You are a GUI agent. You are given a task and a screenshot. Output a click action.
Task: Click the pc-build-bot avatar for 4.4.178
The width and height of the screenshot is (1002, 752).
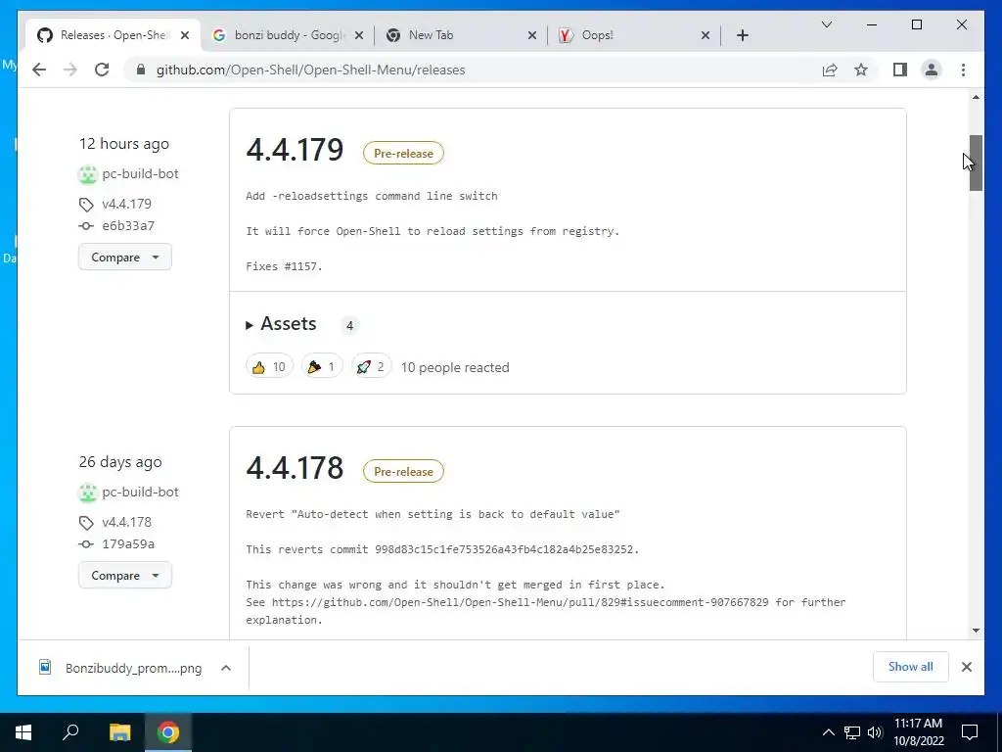point(87,493)
